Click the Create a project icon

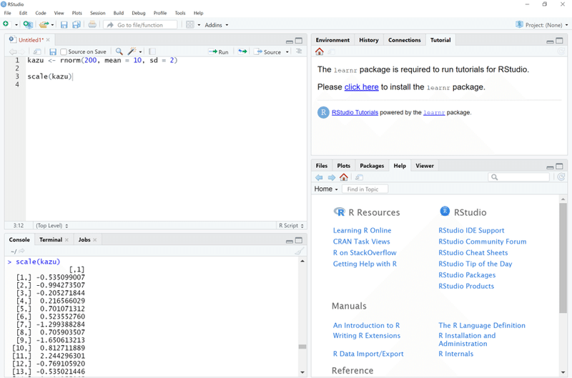[x=28, y=24]
